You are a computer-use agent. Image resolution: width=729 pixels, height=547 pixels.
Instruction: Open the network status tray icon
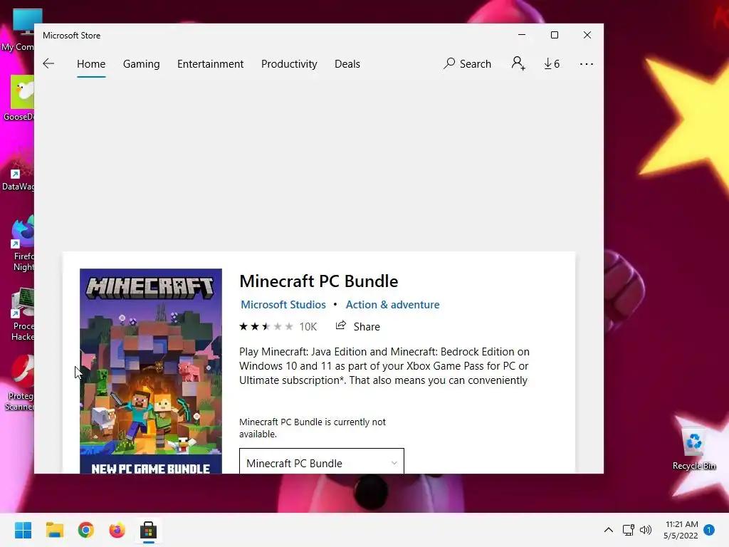pyautogui.click(x=628, y=530)
